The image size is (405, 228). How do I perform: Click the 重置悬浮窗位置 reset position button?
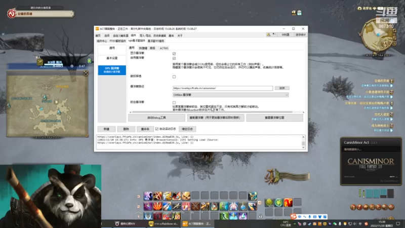(x=274, y=118)
